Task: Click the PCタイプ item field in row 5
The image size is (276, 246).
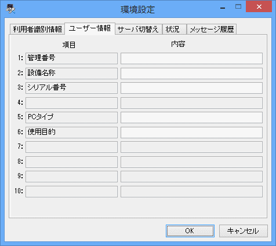Action: [71, 118]
